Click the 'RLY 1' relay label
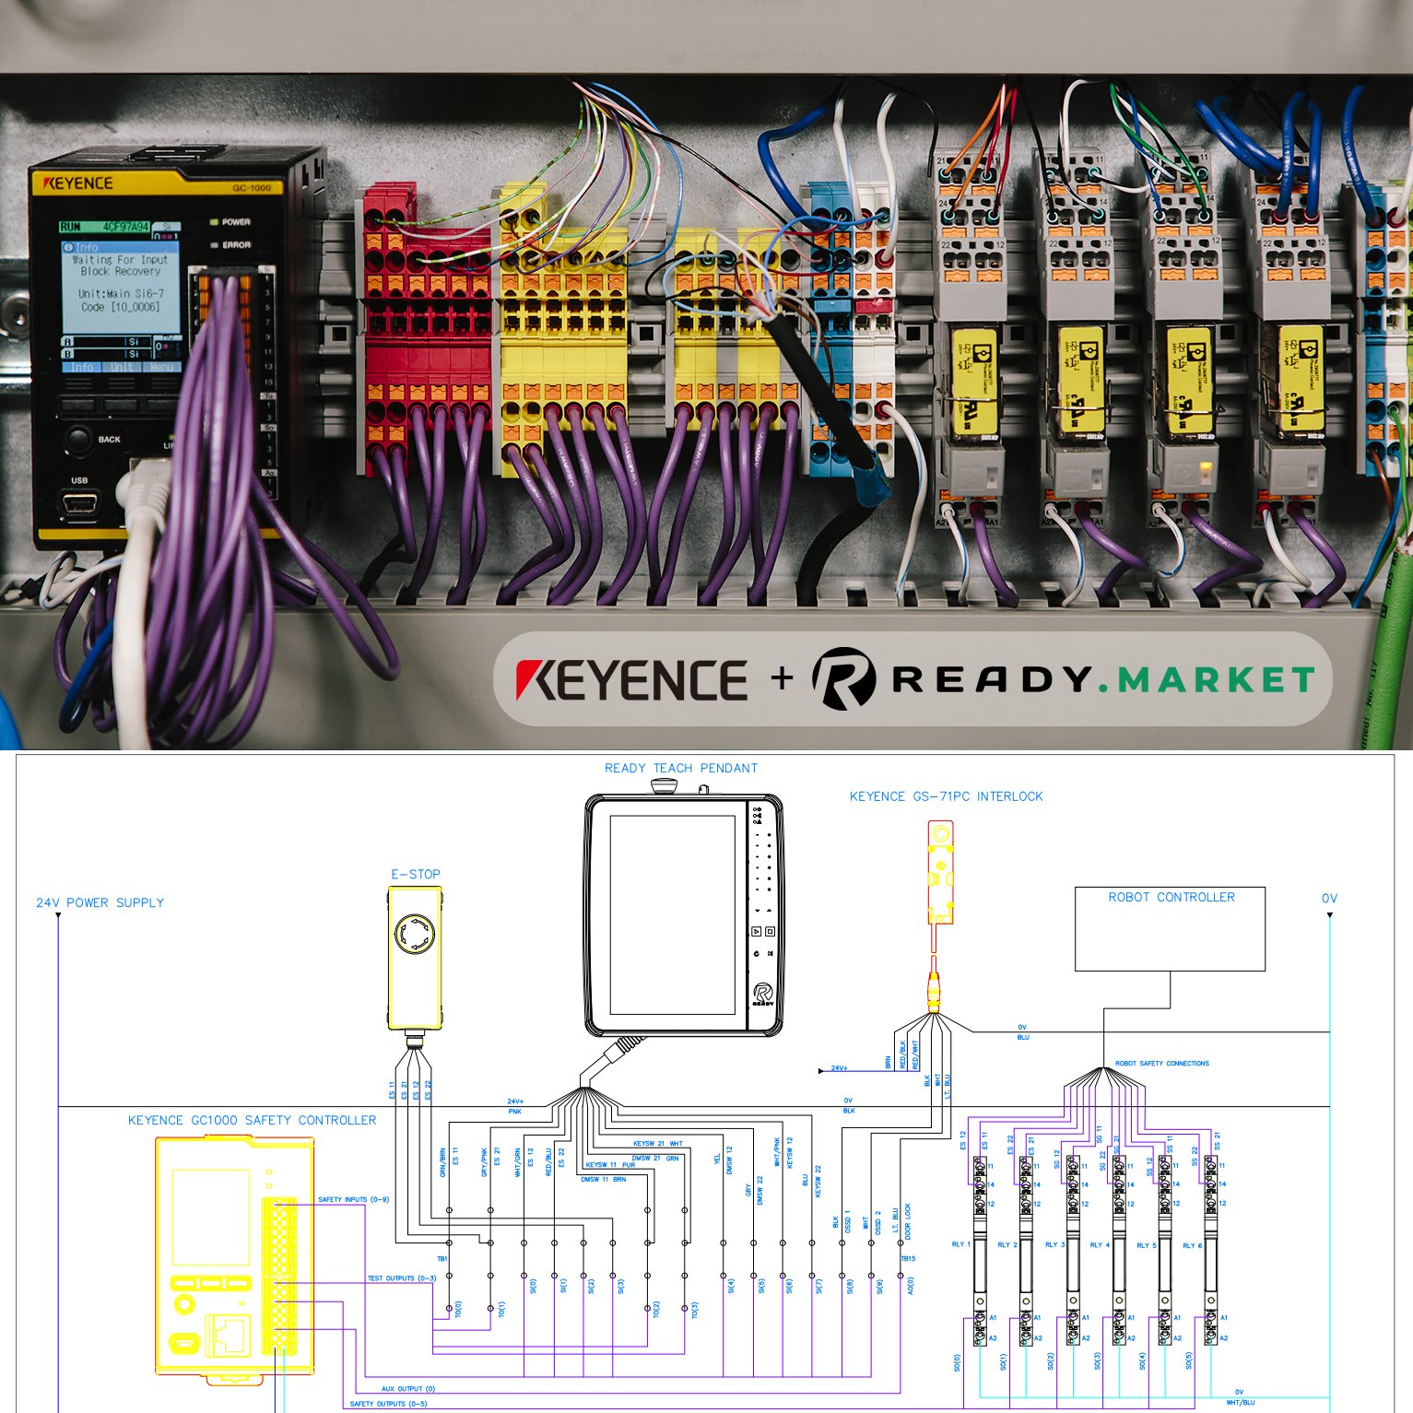Image resolution: width=1413 pixels, height=1413 pixels. [960, 1244]
